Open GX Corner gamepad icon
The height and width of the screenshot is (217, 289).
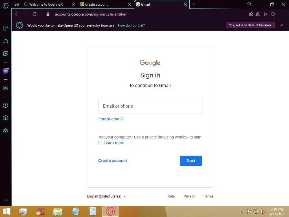coord(17,4)
